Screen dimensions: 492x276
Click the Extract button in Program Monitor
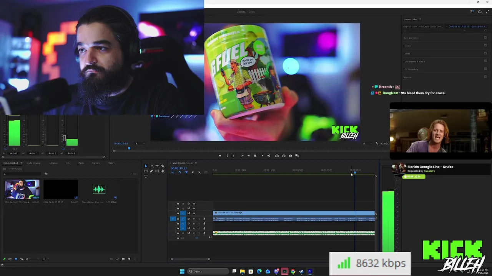click(x=284, y=156)
